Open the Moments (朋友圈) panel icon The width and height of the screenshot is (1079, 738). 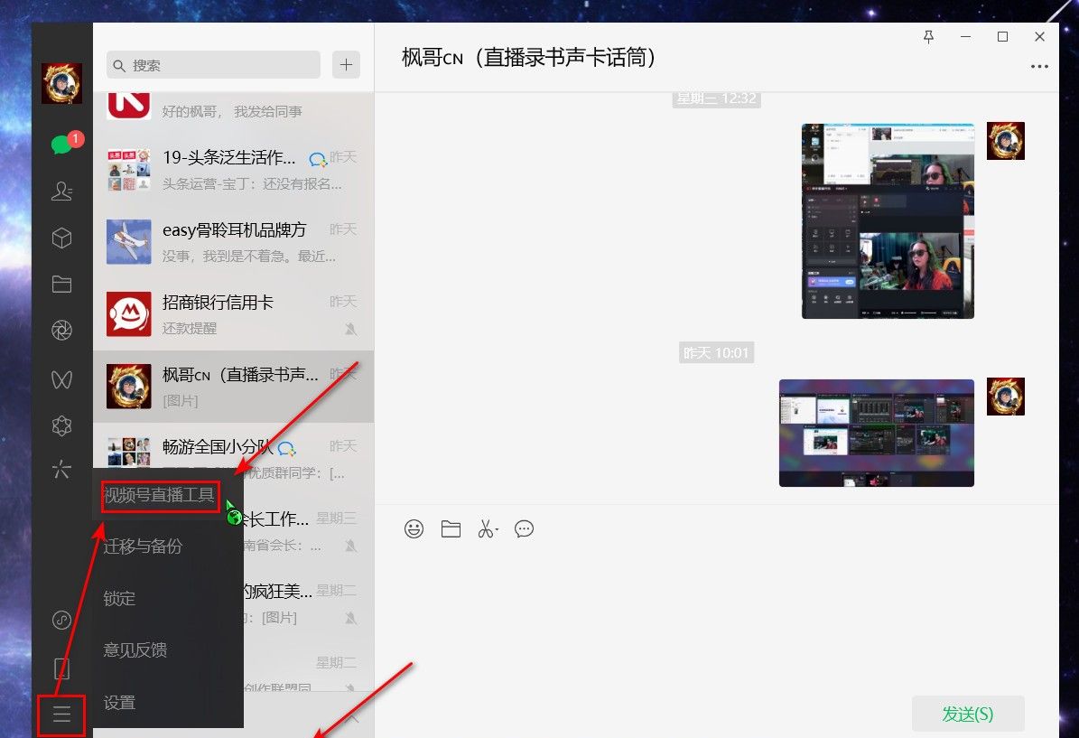[61, 330]
